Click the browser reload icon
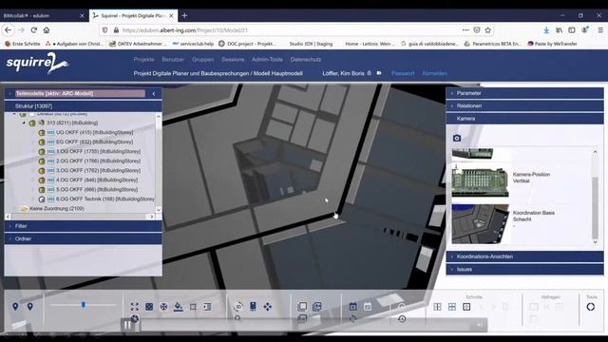Viewport: 608px width, 342px height. [34, 29]
